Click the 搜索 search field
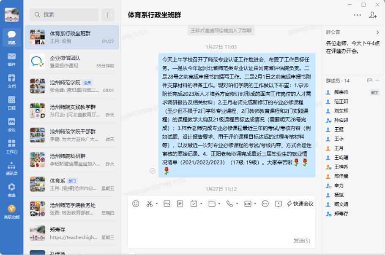The image size is (385, 255). [64, 15]
